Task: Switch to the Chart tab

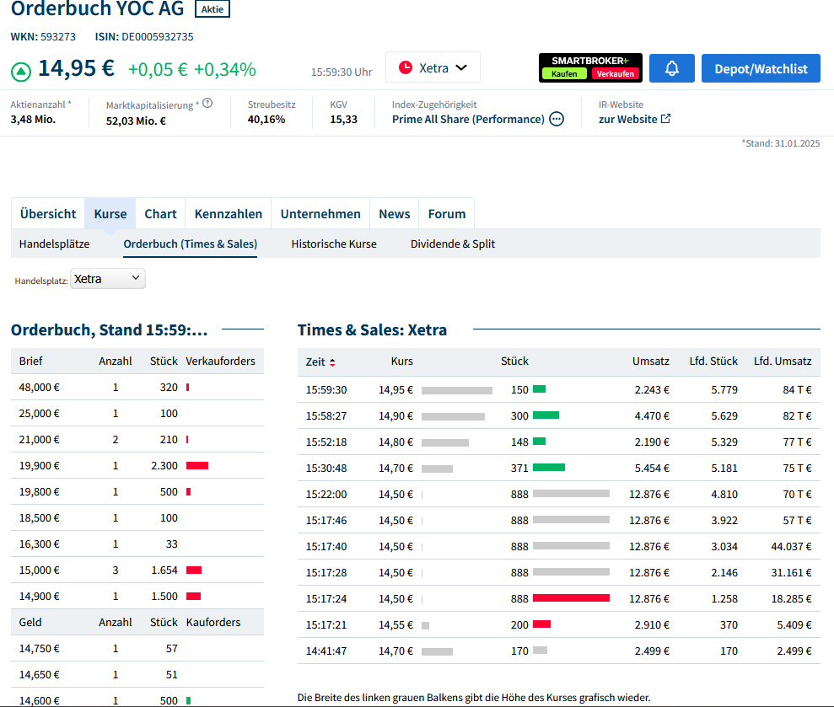Action: tap(160, 214)
